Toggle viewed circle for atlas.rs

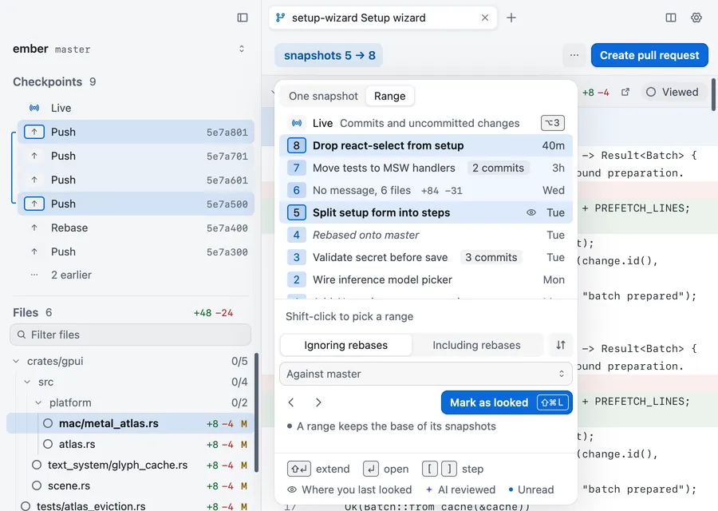tap(48, 444)
